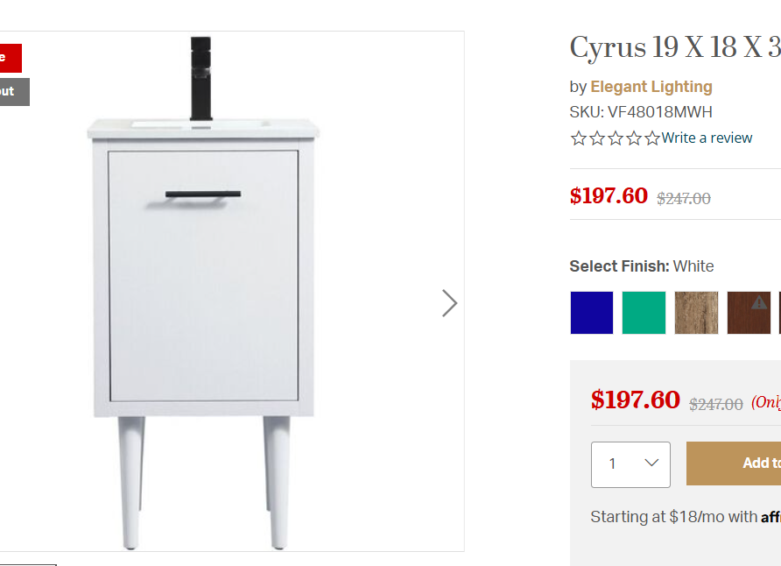
Task: Click the white vanity product image
Action: point(203,292)
